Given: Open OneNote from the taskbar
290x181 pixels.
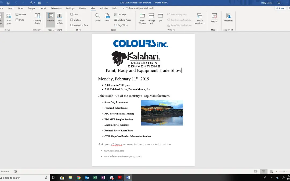Looking at the screenshot, I should click(x=103, y=178).
